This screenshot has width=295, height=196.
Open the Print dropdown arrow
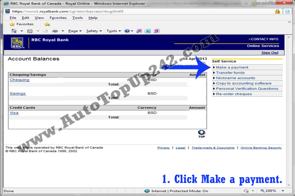click(x=63, y=31)
